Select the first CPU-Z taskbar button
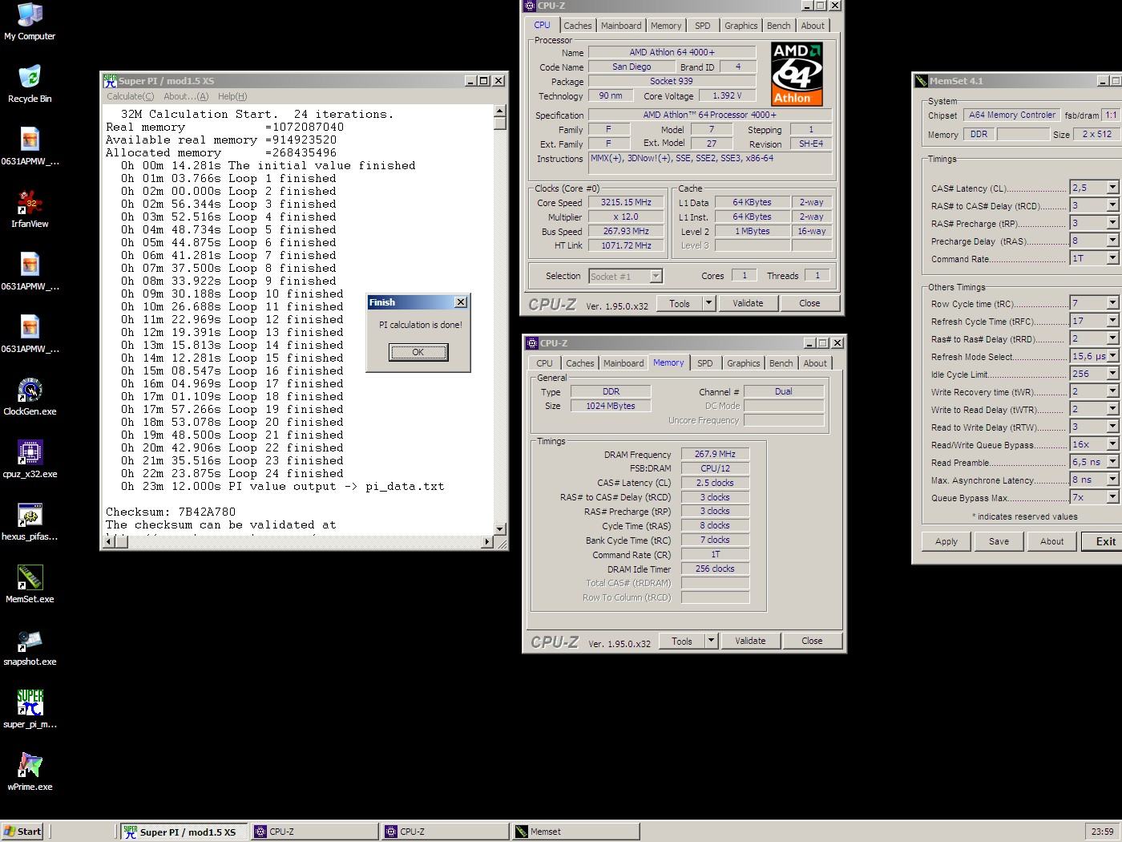Image resolution: width=1122 pixels, height=842 pixels. point(314,832)
